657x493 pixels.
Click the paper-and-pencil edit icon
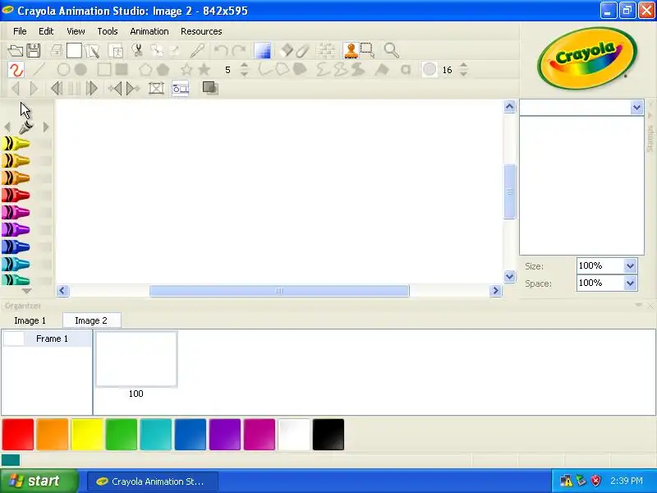click(x=92, y=51)
